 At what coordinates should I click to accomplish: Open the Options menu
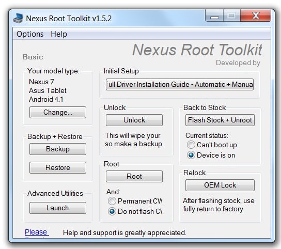point(30,34)
